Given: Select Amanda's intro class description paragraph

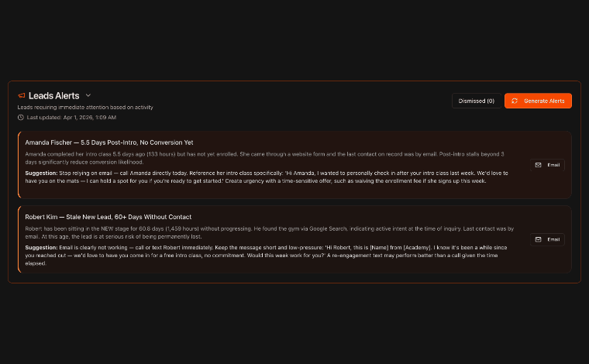Looking at the screenshot, I should tap(264, 158).
